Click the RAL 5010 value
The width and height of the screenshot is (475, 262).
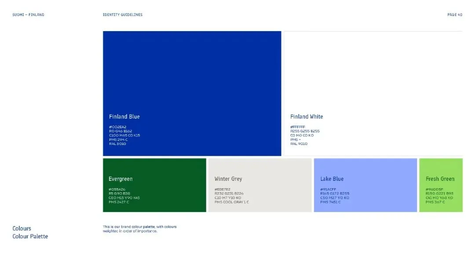coord(117,144)
